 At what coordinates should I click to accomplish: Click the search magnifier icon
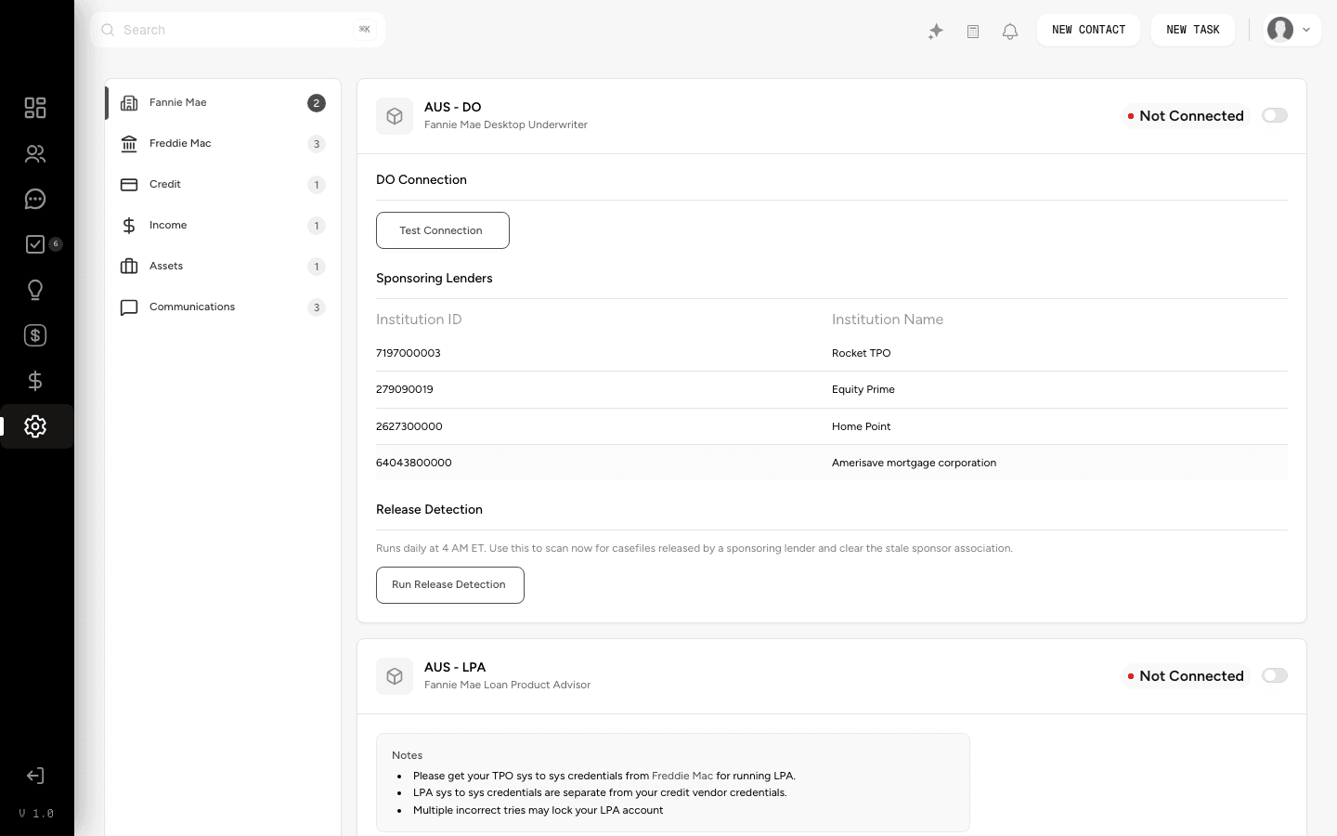click(x=108, y=30)
